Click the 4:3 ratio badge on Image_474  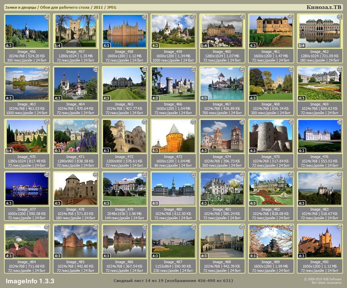tap(204, 151)
